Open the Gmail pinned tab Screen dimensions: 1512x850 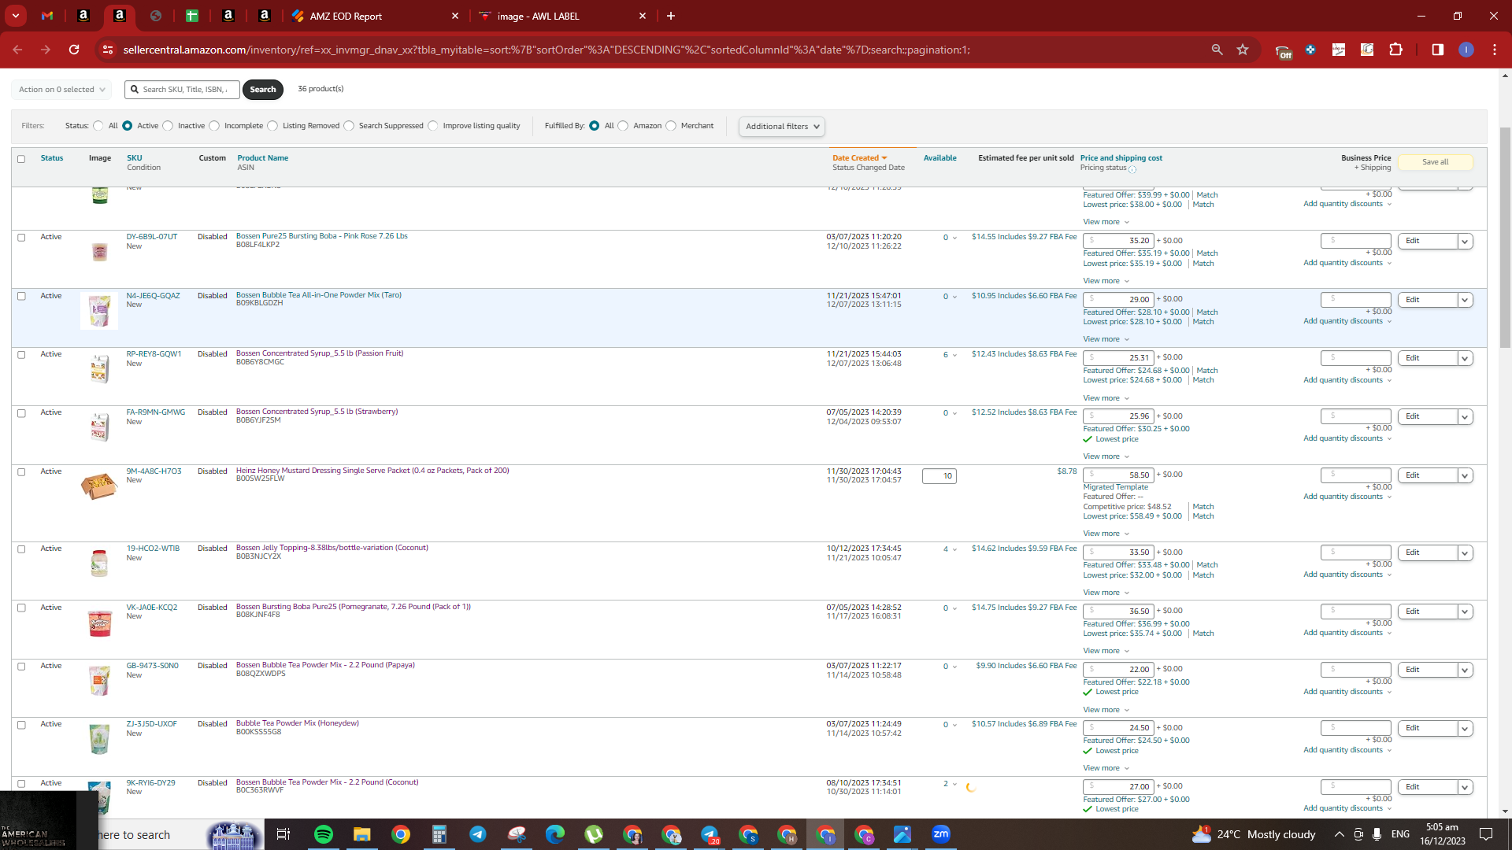47,16
